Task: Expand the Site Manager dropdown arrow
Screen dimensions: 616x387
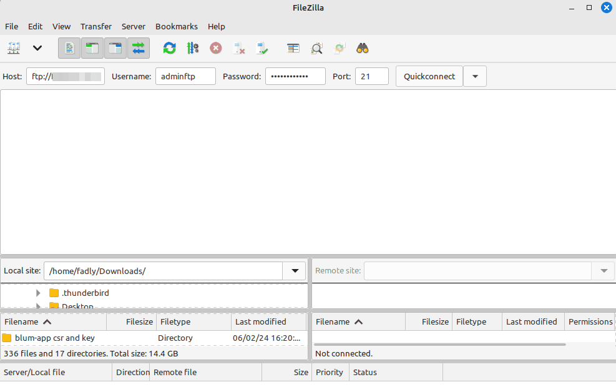Action: point(37,48)
